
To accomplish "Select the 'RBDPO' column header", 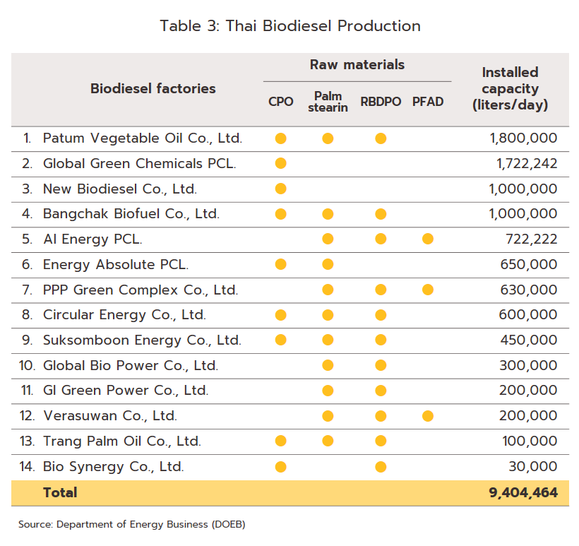I will pos(381,102).
